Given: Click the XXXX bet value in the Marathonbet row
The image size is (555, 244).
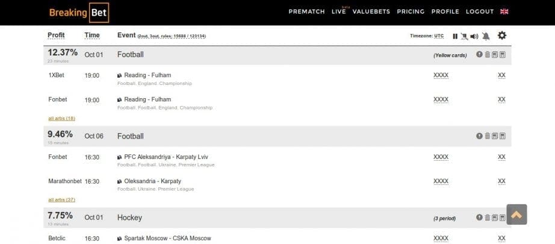Looking at the screenshot, I should click(x=441, y=181).
